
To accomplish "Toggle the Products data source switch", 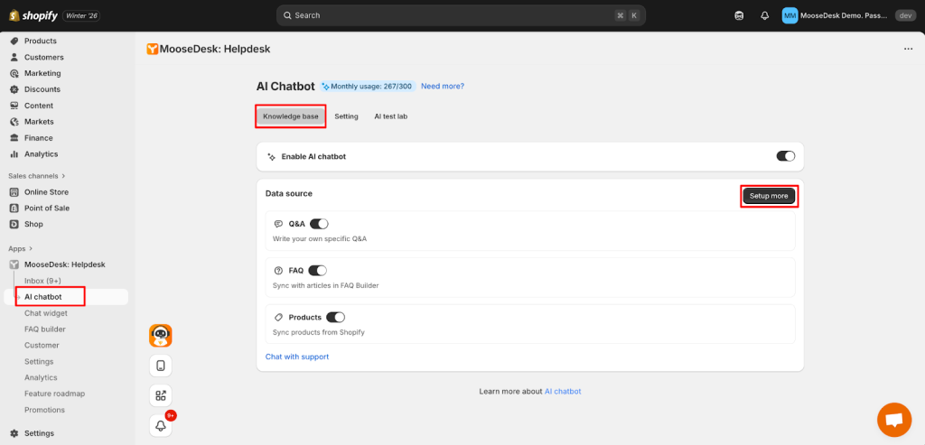I will [x=335, y=317].
